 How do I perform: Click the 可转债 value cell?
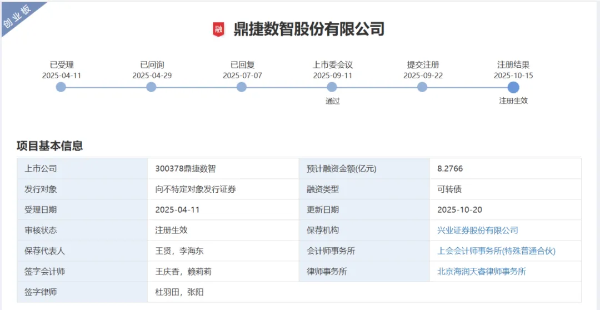[x=506, y=189]
